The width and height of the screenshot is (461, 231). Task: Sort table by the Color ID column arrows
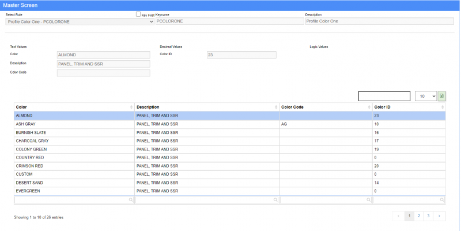tap(443, 107)
